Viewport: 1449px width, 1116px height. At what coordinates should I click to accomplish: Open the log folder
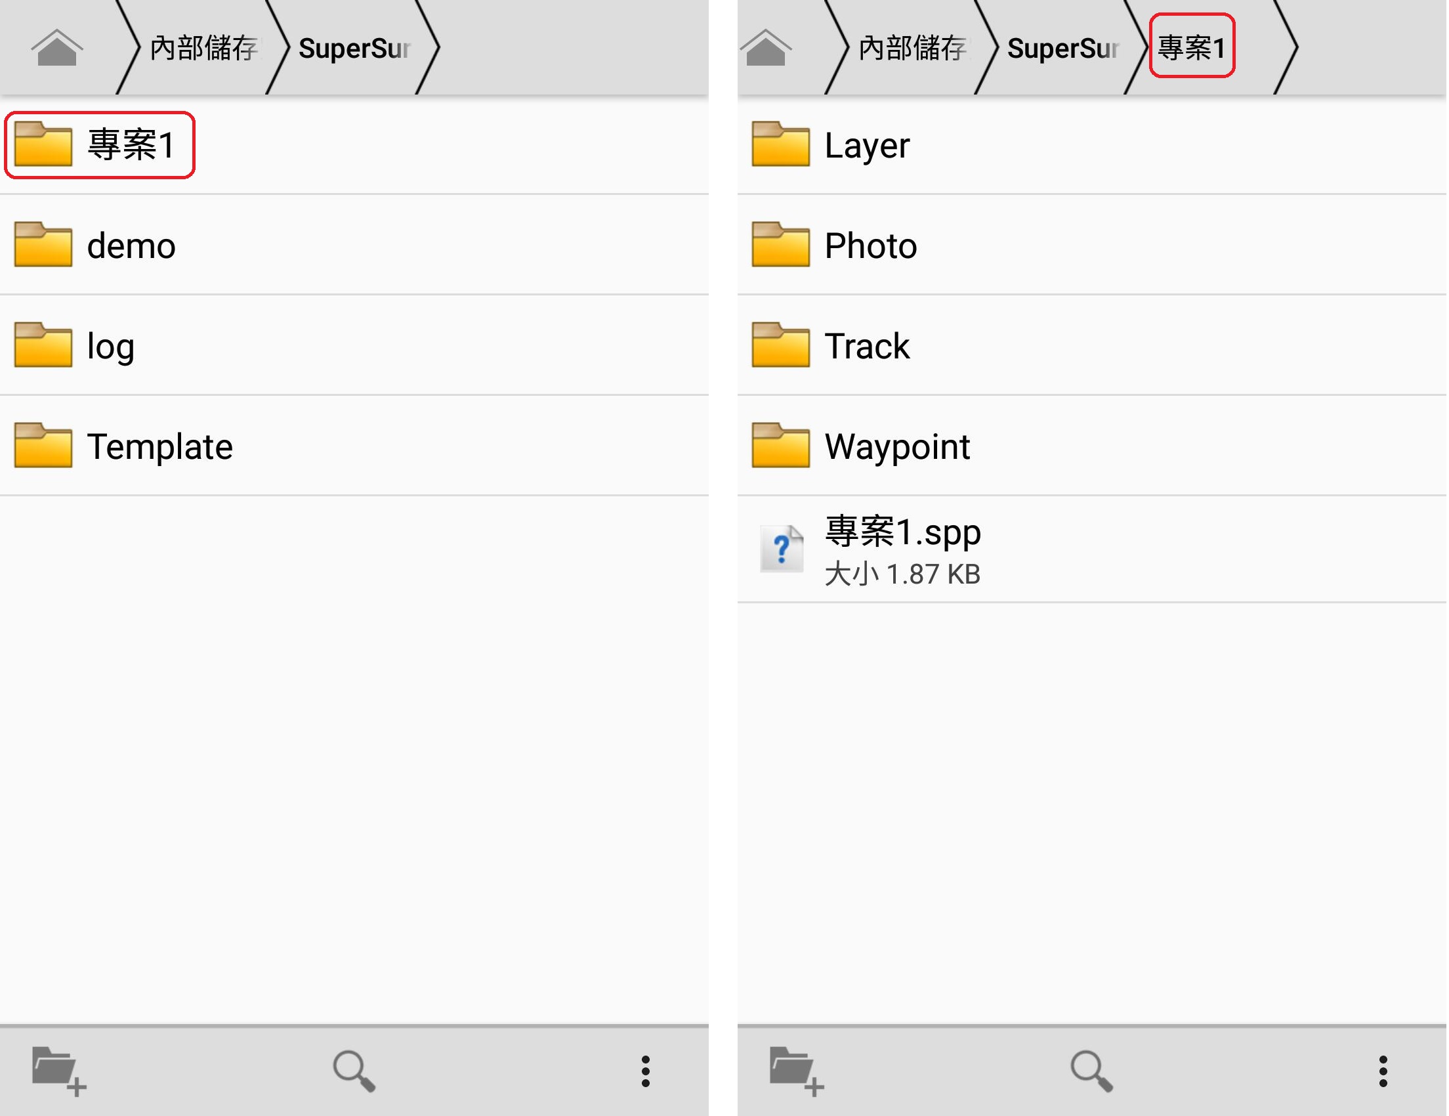click(x=355, y=346)
